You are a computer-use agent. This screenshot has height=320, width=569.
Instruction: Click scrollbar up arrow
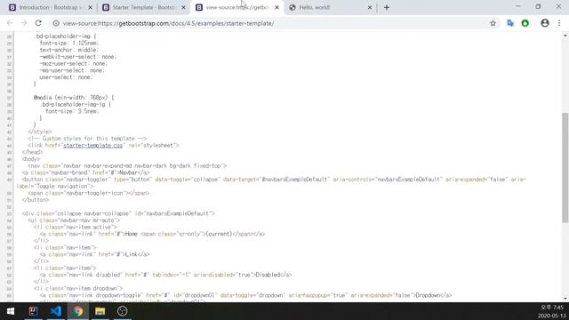[x=565, y=36]
